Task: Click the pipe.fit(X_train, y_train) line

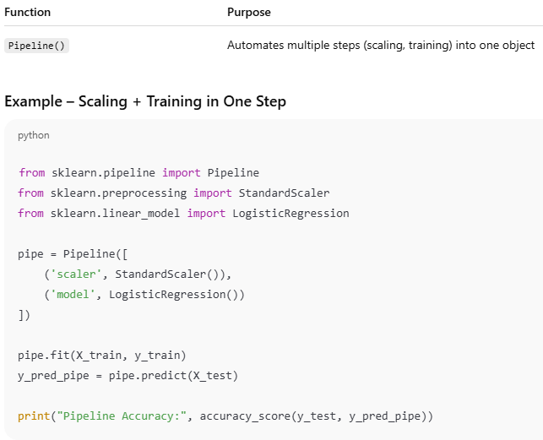Action: click(102, 356)
